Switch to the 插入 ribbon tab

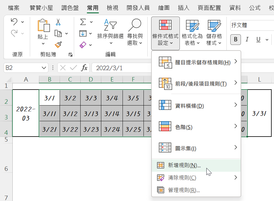(x=183, y=8)
